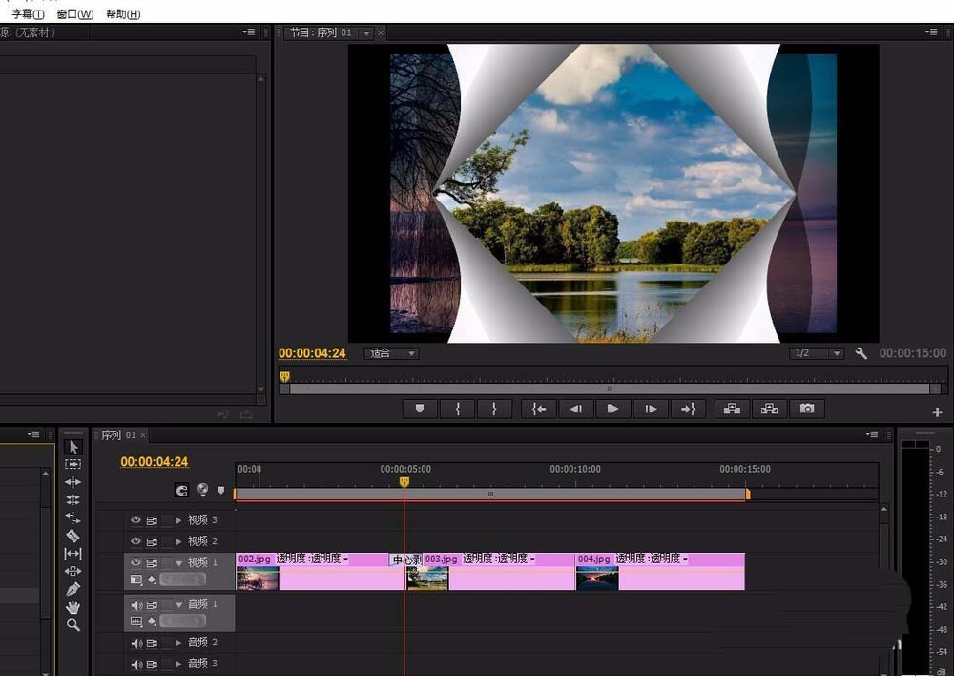Select the Selection (arrow) tool
Viewport: 954px width, 676px height.
(x=73, y=447)
